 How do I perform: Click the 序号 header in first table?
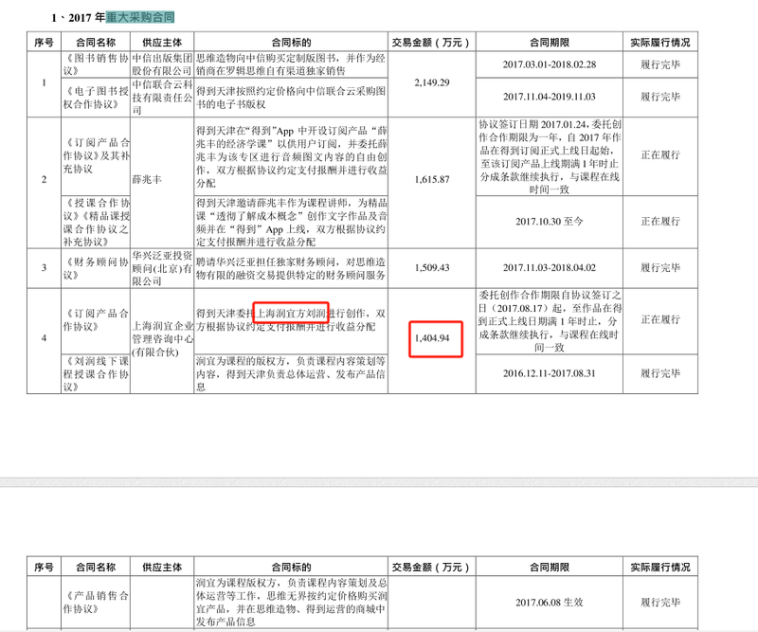point(44,43)
